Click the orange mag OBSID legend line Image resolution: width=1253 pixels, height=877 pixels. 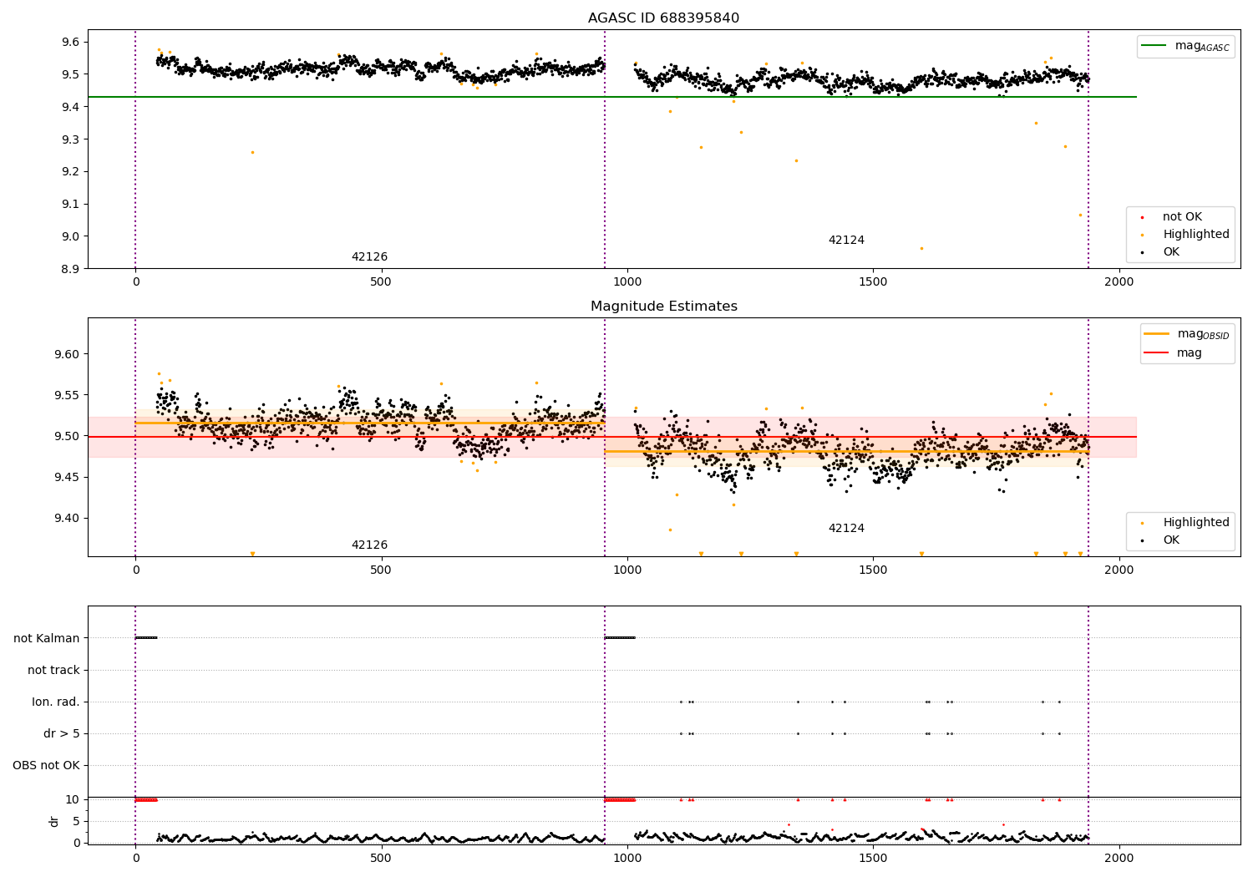[1156, 334]
